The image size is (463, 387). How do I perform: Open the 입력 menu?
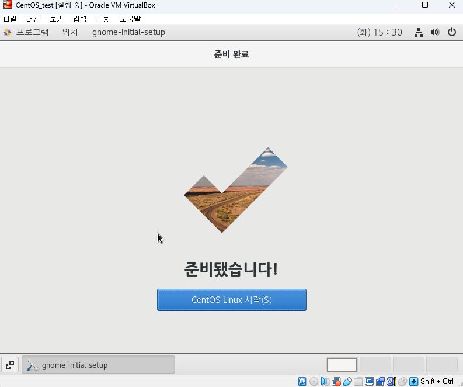click(80, 19)
